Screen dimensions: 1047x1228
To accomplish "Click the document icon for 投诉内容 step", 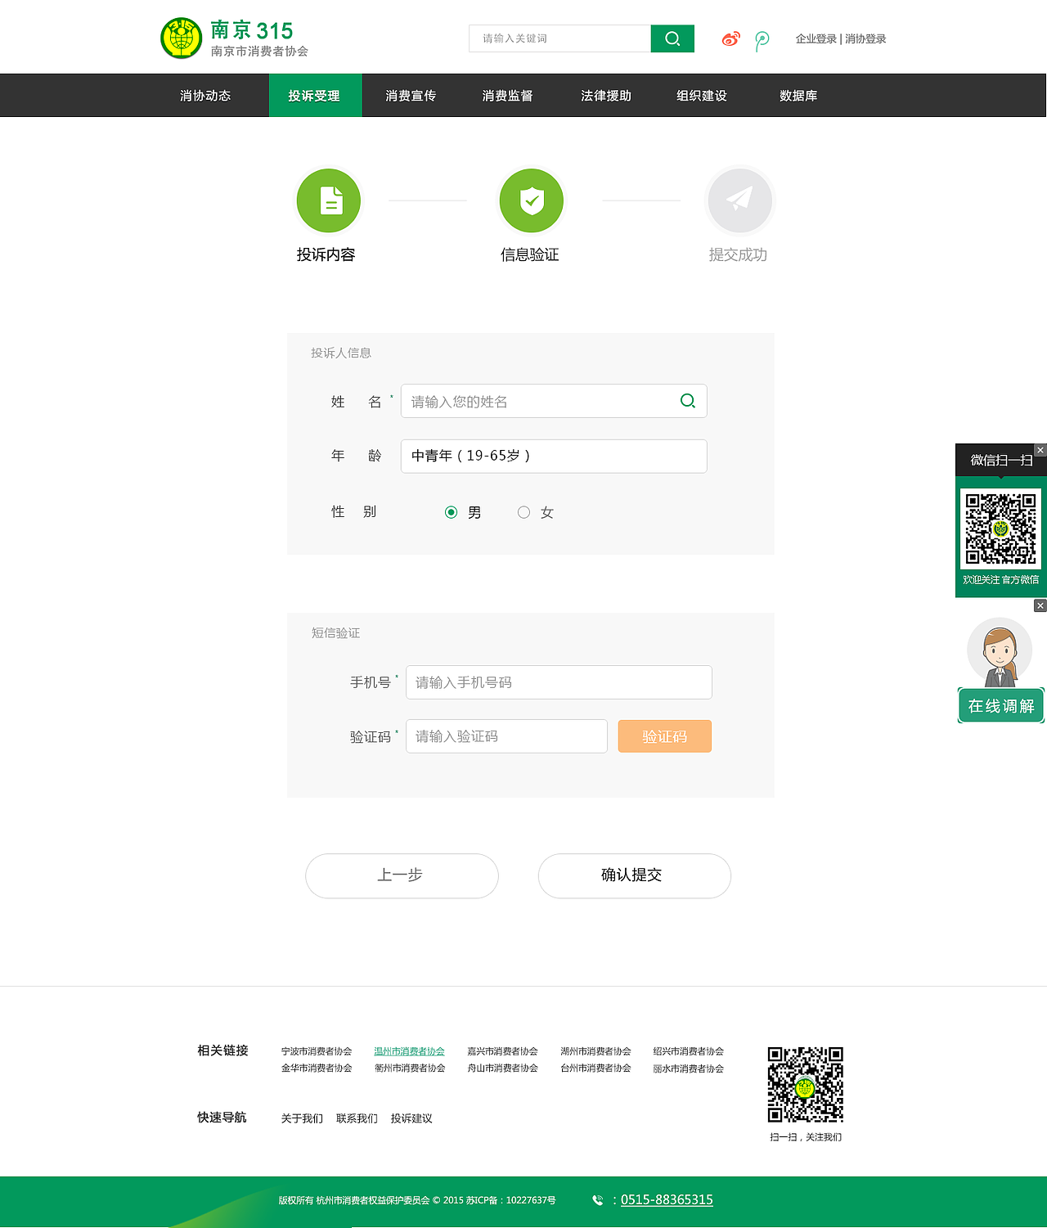I will (x=328, y=200).
